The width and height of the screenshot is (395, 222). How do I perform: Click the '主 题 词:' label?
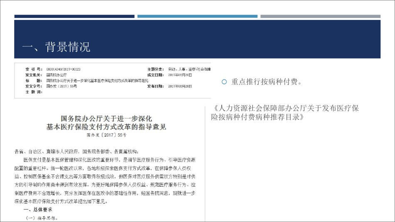[34, 92]
